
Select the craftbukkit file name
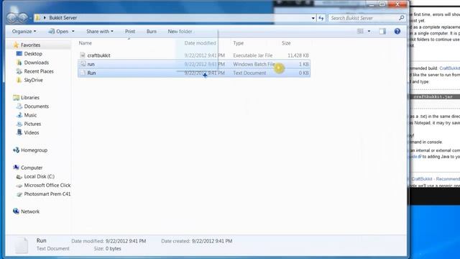pos(99,55)
